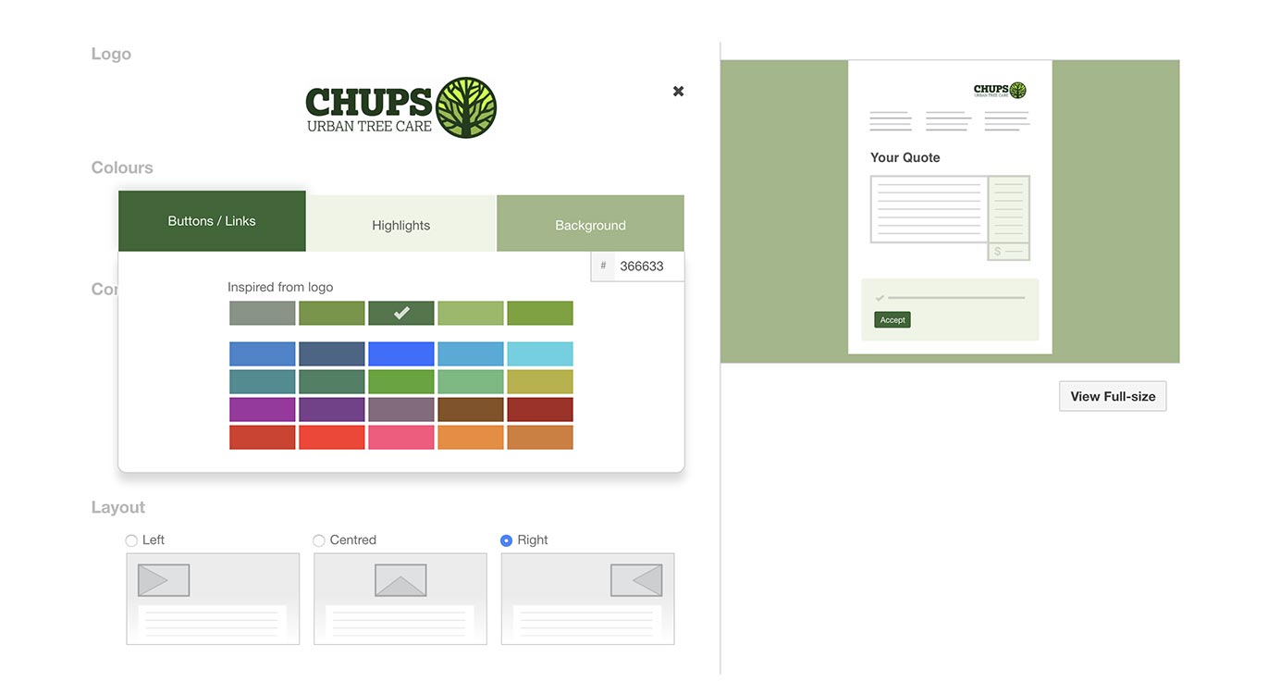Pick the light green logo-inspired swatch
This screenshot has height=694, width=1280.
pos(471,314)
